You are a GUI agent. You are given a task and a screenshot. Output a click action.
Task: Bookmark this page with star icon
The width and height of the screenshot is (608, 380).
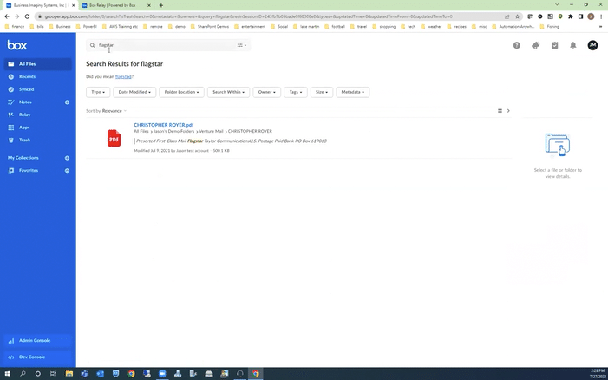click(x=517, y=16)
